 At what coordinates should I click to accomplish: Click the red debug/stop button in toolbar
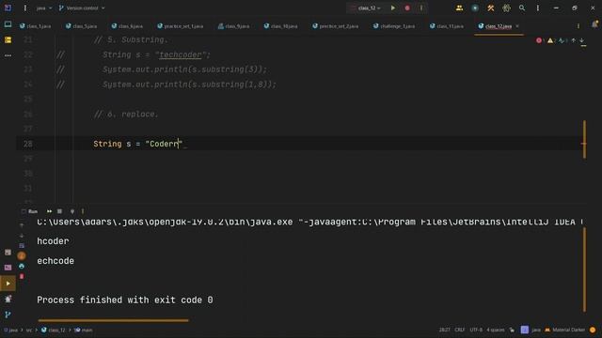click(x=407, y=8)
